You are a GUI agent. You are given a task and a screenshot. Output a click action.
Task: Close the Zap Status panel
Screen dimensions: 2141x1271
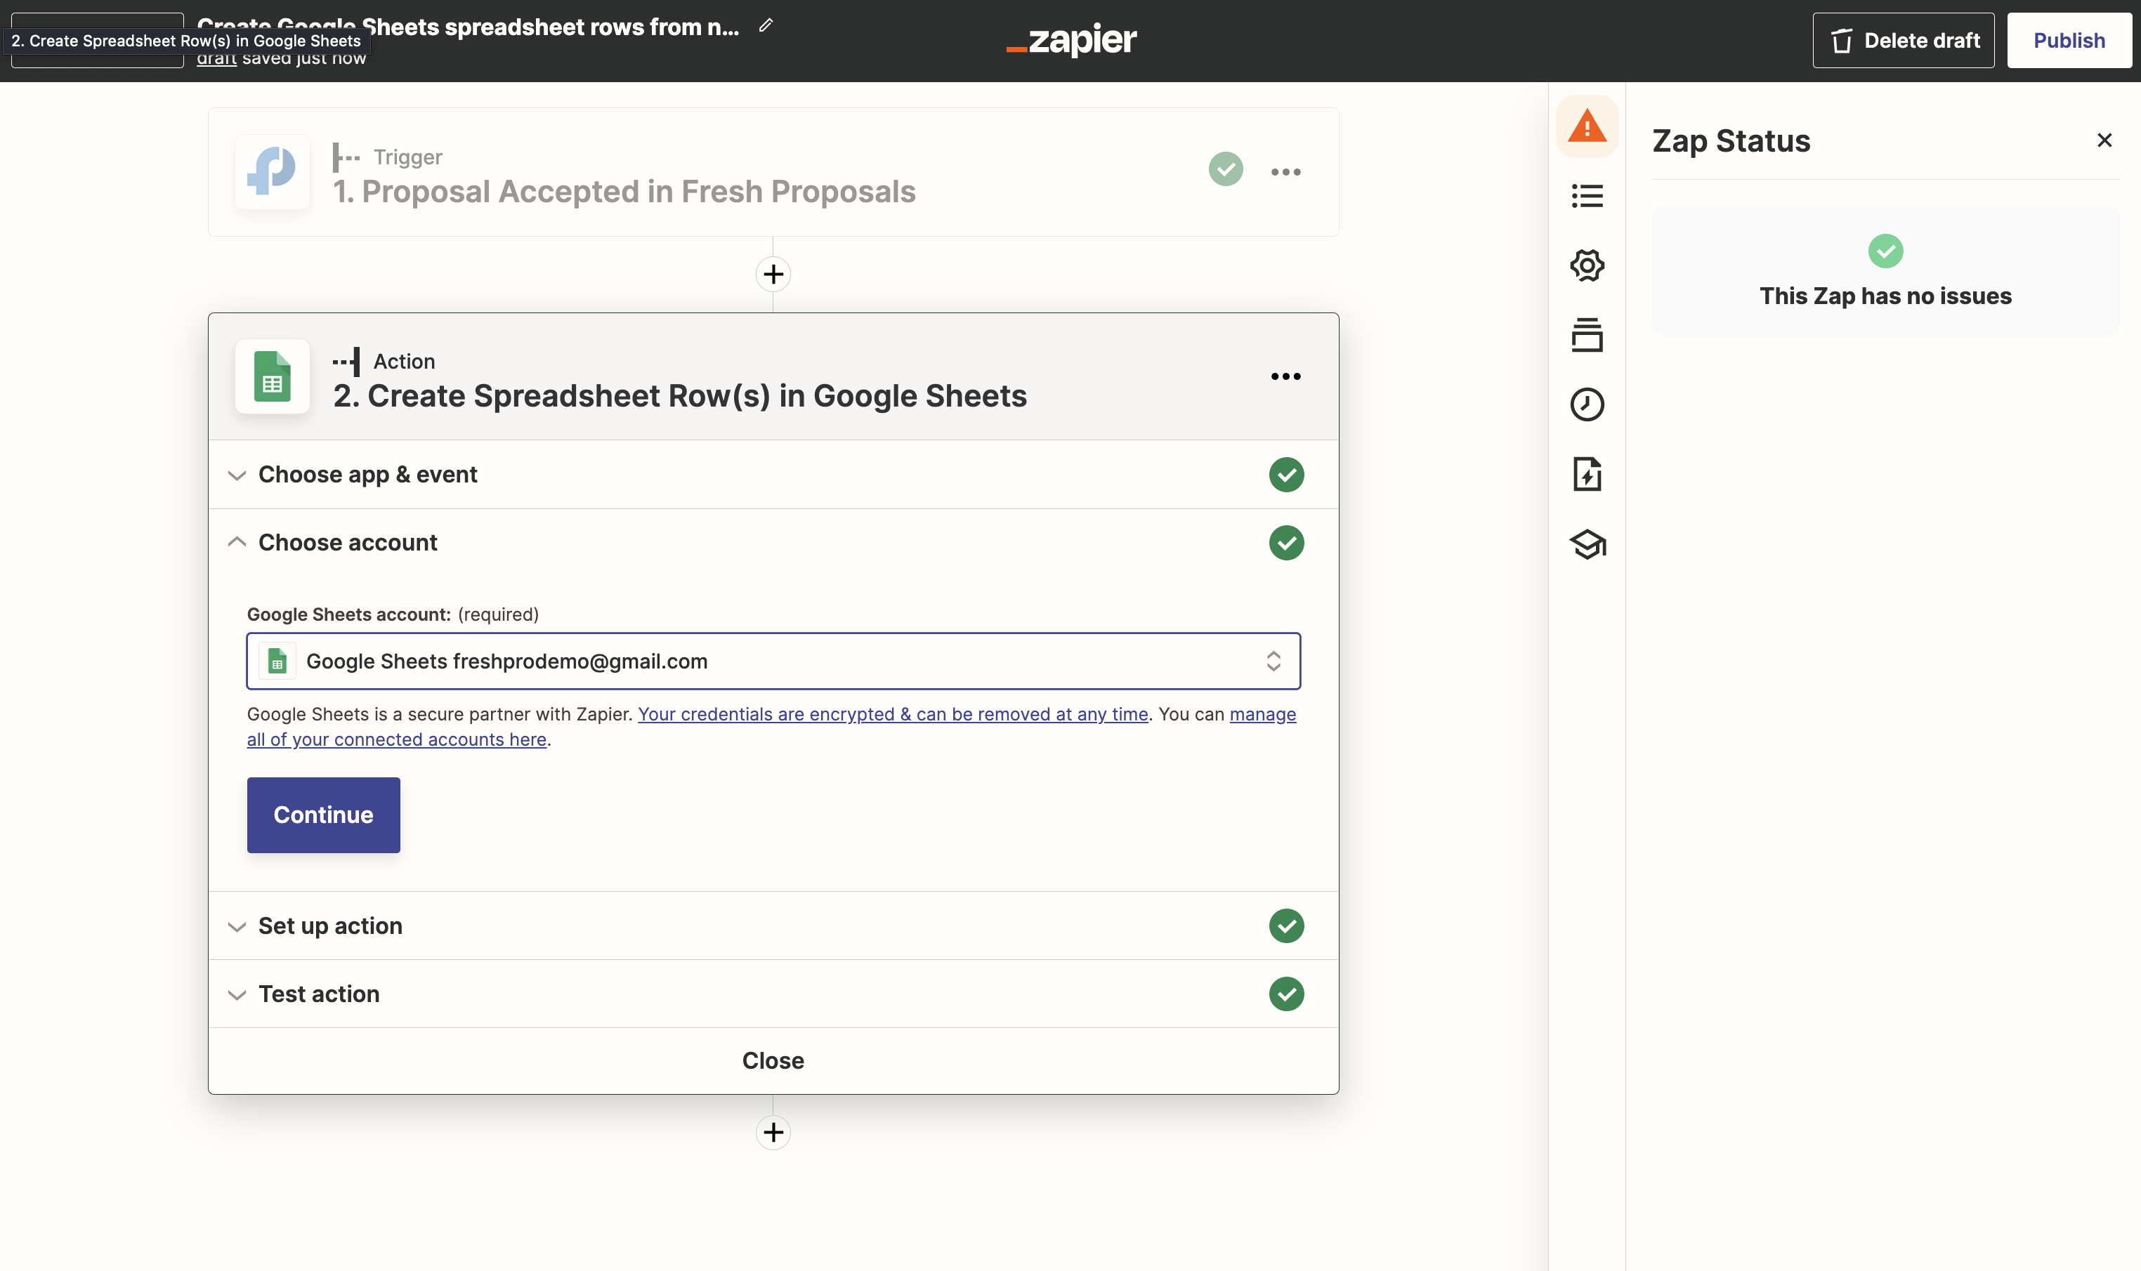coord(2104,140)
